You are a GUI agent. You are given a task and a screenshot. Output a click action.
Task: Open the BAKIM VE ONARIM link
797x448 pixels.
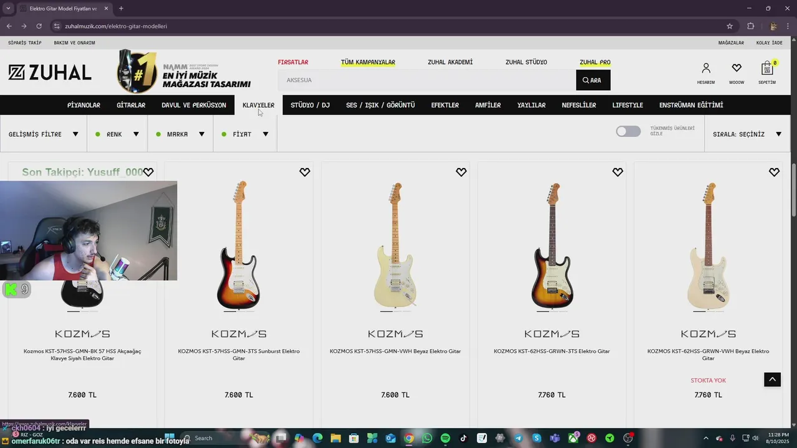[x=75, y=43]
